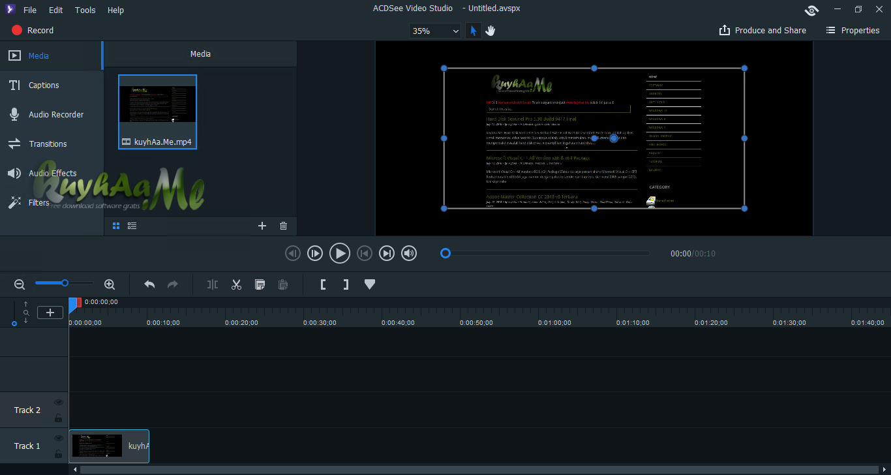The height and width of the screenshot is (475, 891).
Task: Toggle lock on Track 1
Action: click(59, 454)
